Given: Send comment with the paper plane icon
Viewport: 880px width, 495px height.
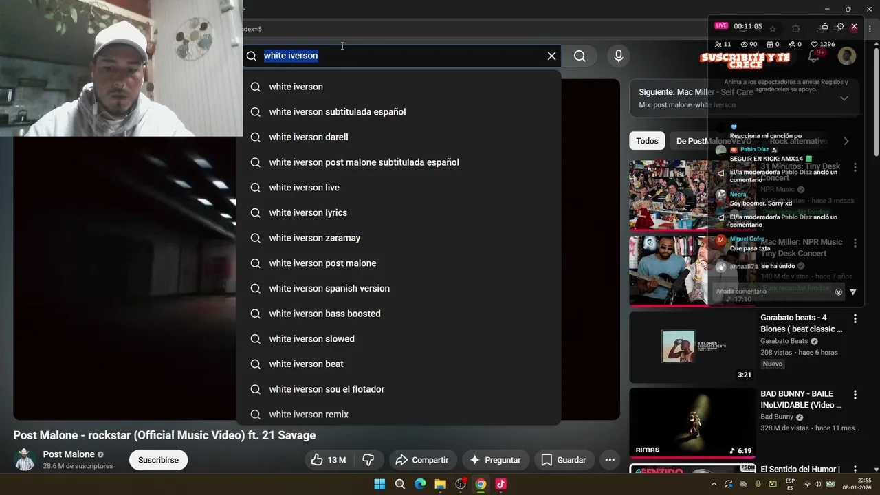Looking at the screenshot, I should (x=853, y=292).
